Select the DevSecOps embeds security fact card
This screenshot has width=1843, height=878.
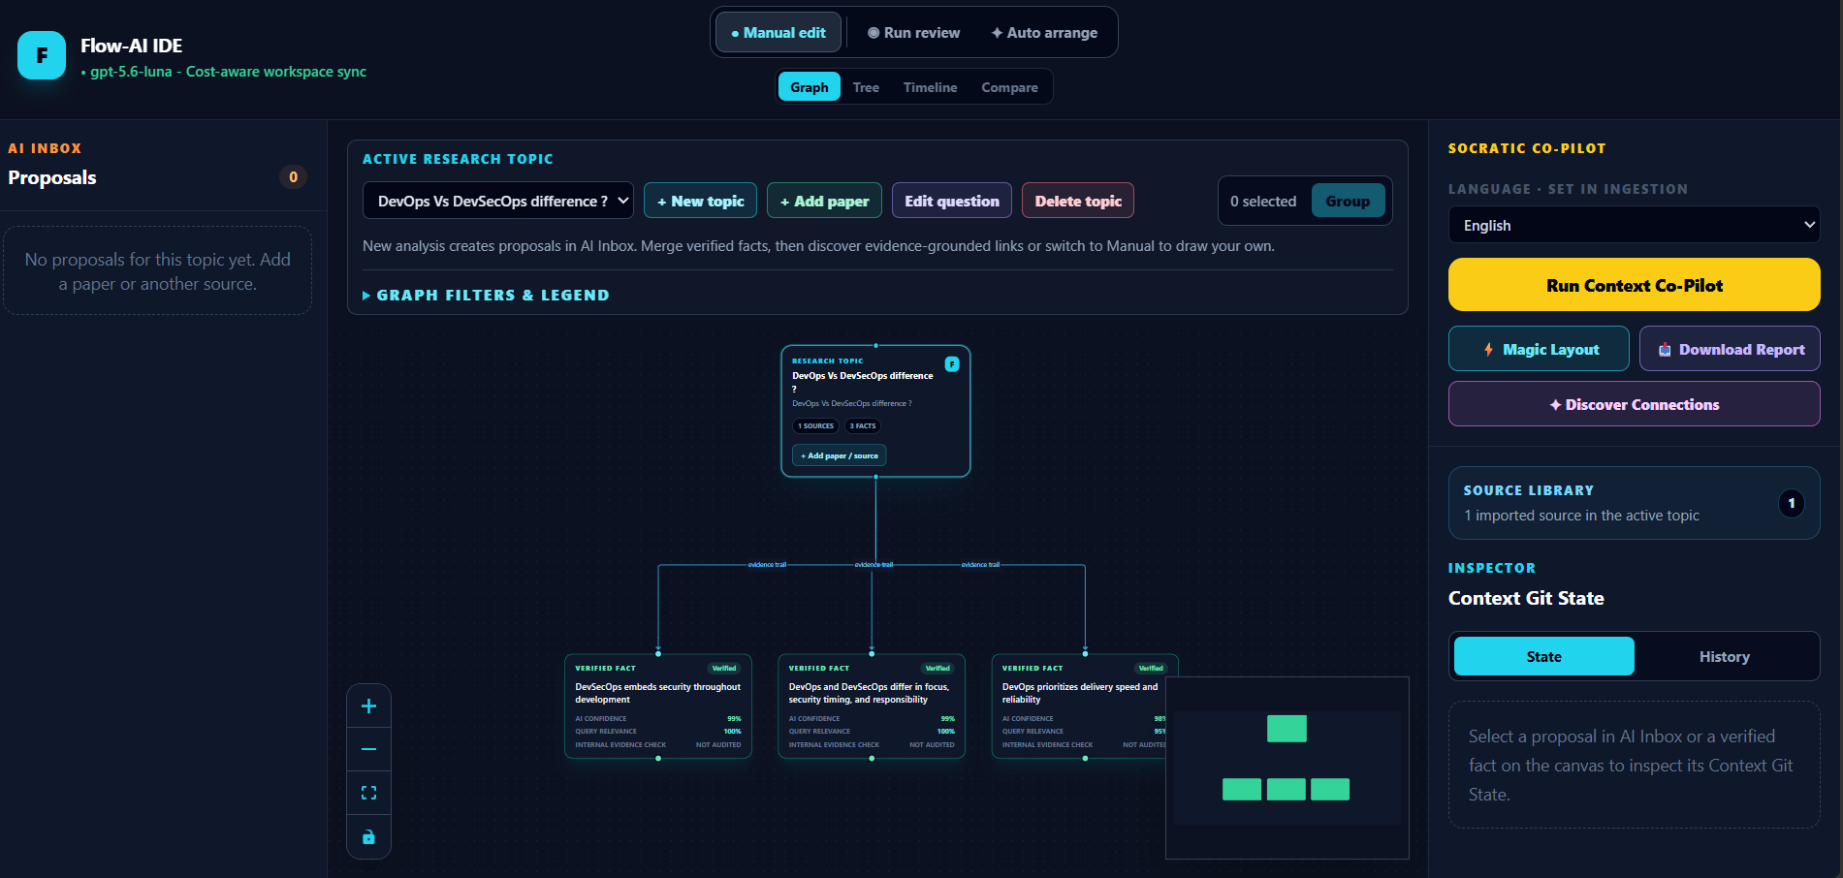click(658, 706)
